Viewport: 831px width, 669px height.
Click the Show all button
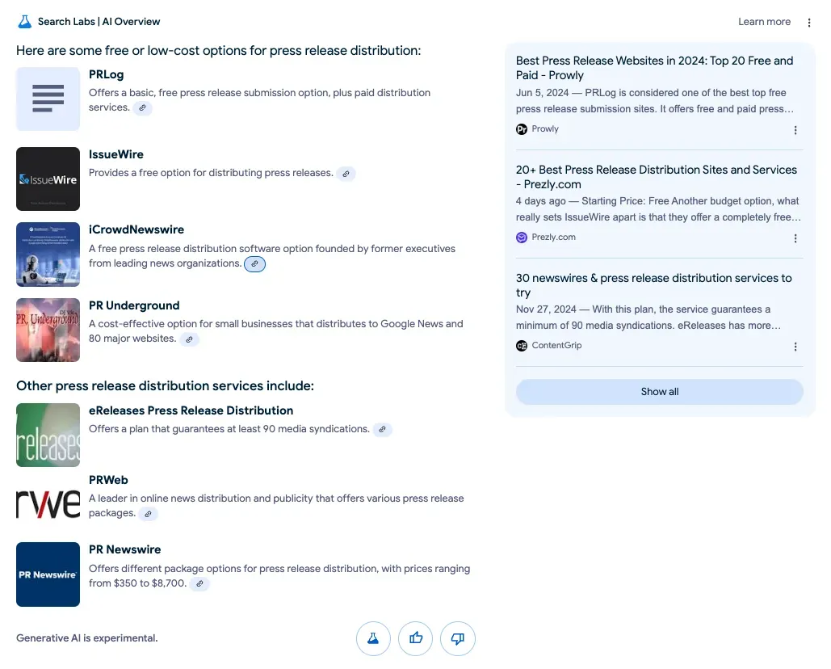pos(659,391)
